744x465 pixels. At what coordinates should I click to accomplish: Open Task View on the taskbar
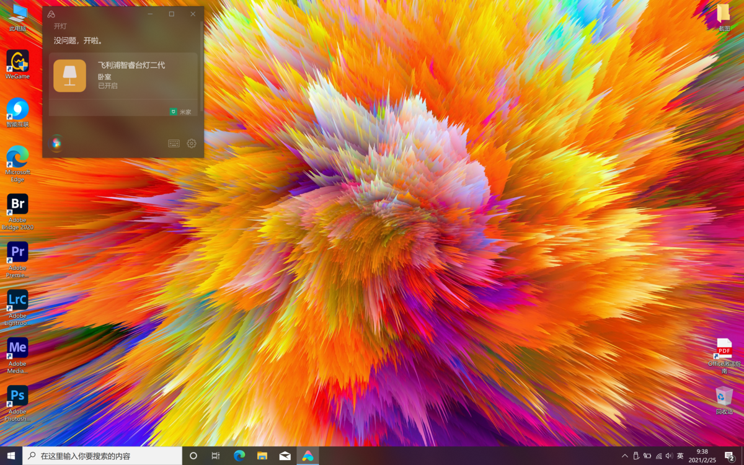(216, 456)
